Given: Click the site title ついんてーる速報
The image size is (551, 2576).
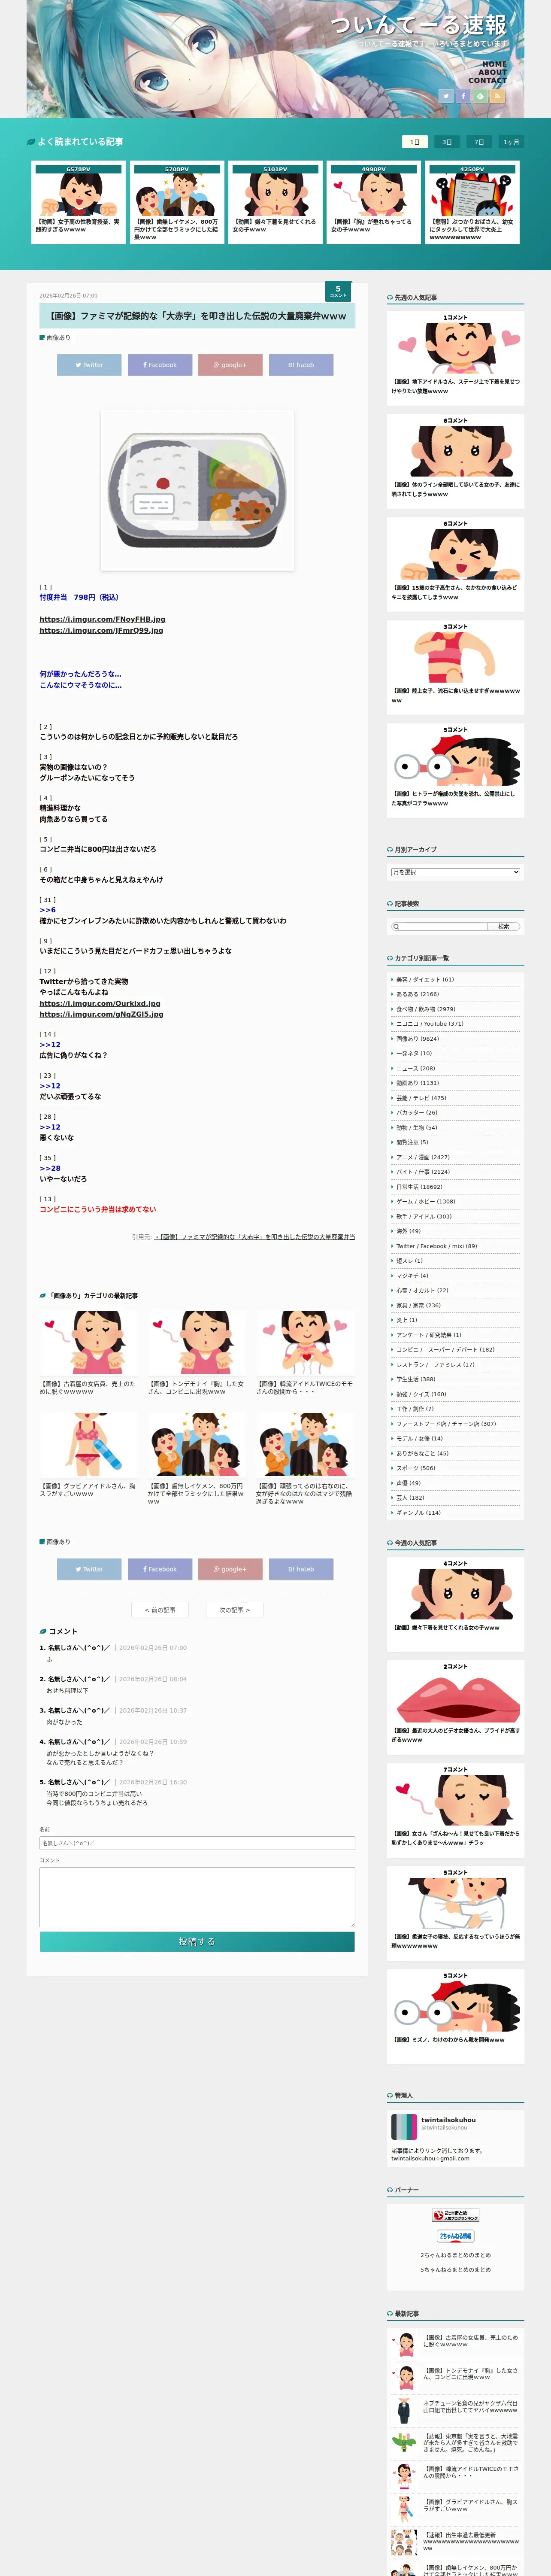Looking at the screenshot, I should click(419, 24).
